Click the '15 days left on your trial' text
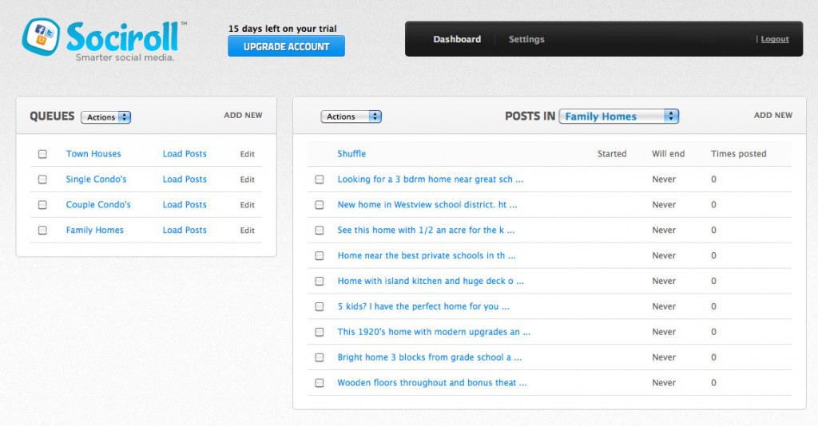Image resolution: width=818 pixels, height=426 pixels. (282, 29)
